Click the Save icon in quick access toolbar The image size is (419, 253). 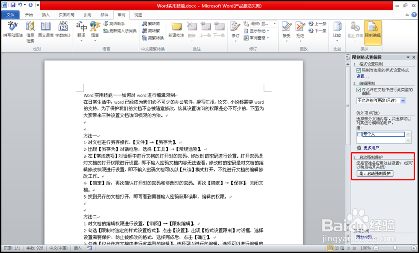13,5
